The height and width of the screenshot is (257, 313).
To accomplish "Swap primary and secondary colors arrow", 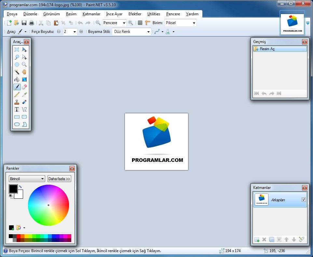I will pos(20,187).
